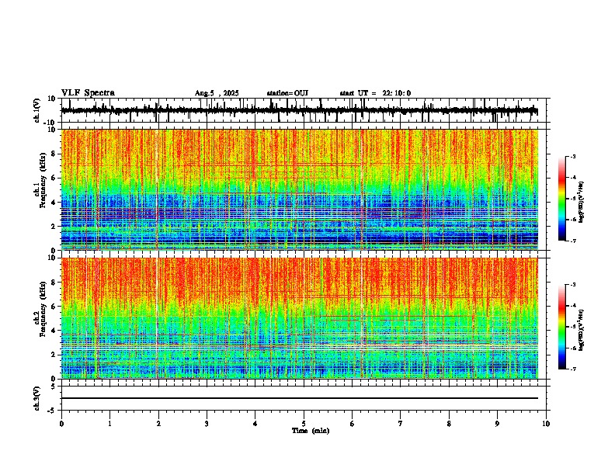
Task: Click the time axis tick label '0'
Action: tap(61, 424)
